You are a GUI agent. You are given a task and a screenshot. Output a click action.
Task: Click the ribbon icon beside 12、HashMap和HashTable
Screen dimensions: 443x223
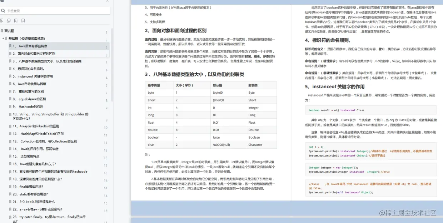pos(10,134)
